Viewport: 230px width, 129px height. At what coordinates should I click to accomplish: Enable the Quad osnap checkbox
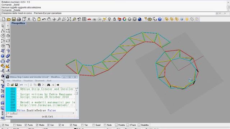(94, 125)
